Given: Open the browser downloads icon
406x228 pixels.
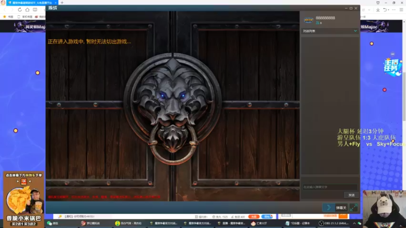Looking at the screenshot, I should (378, 10).
